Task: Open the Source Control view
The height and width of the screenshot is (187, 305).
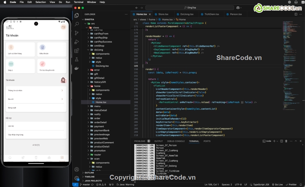Action: pyautogui.click(x=77, y=33)
